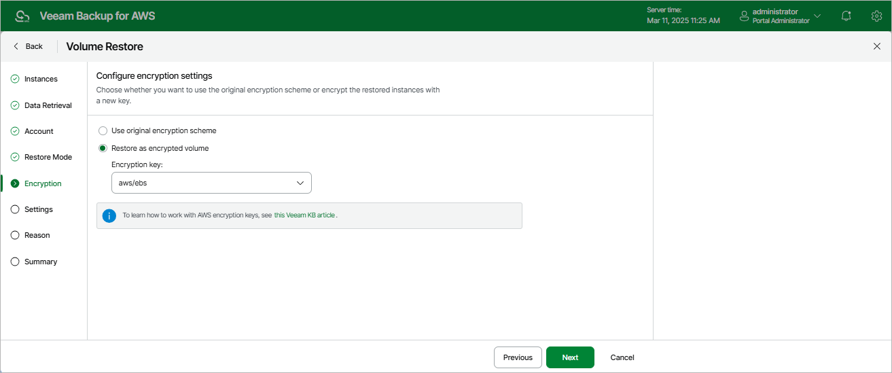This screenshot has width=892, height=373.
Task: Close the Volume Restore wizard
Action: pos(876,46)
